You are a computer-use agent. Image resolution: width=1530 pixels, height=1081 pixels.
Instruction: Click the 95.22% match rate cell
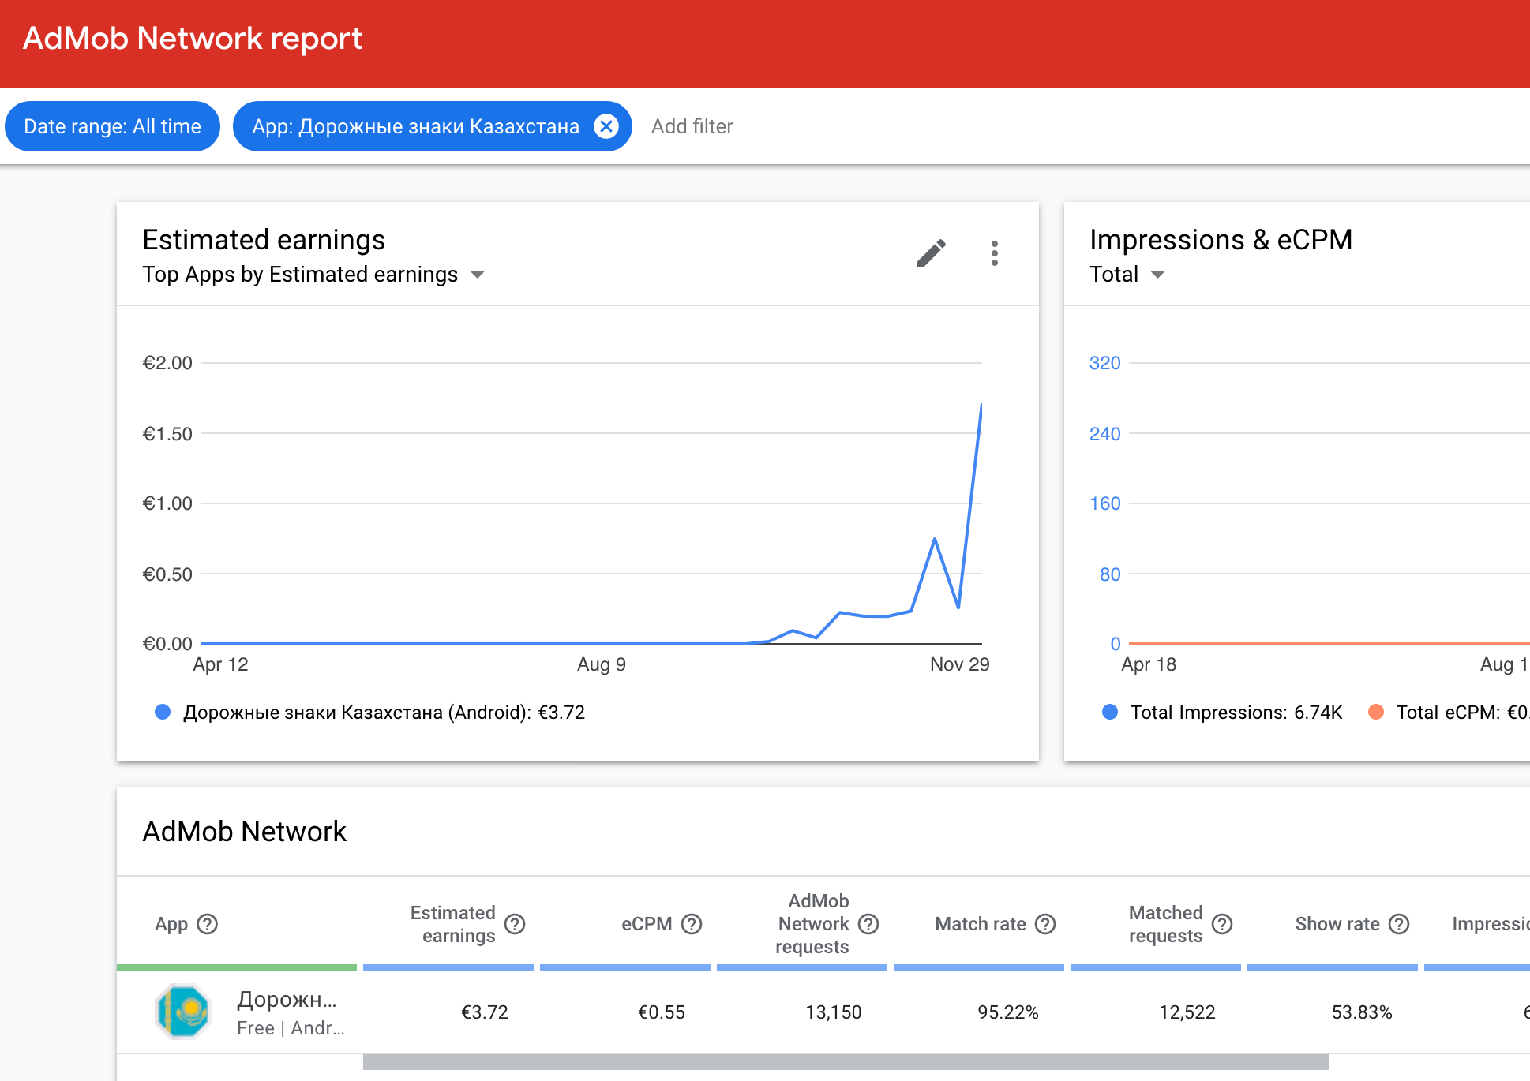pyautogui.click(x=1008, y=1012)
